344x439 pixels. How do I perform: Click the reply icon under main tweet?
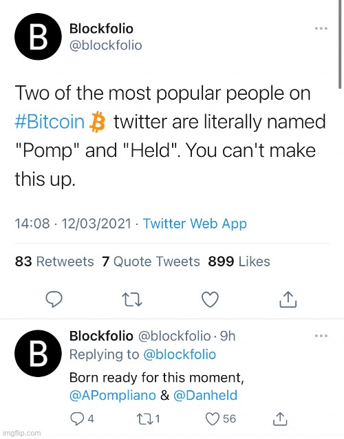tap(54, 299)
